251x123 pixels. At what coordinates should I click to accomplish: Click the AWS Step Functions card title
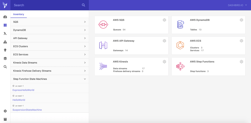click(x=202, y=62)
